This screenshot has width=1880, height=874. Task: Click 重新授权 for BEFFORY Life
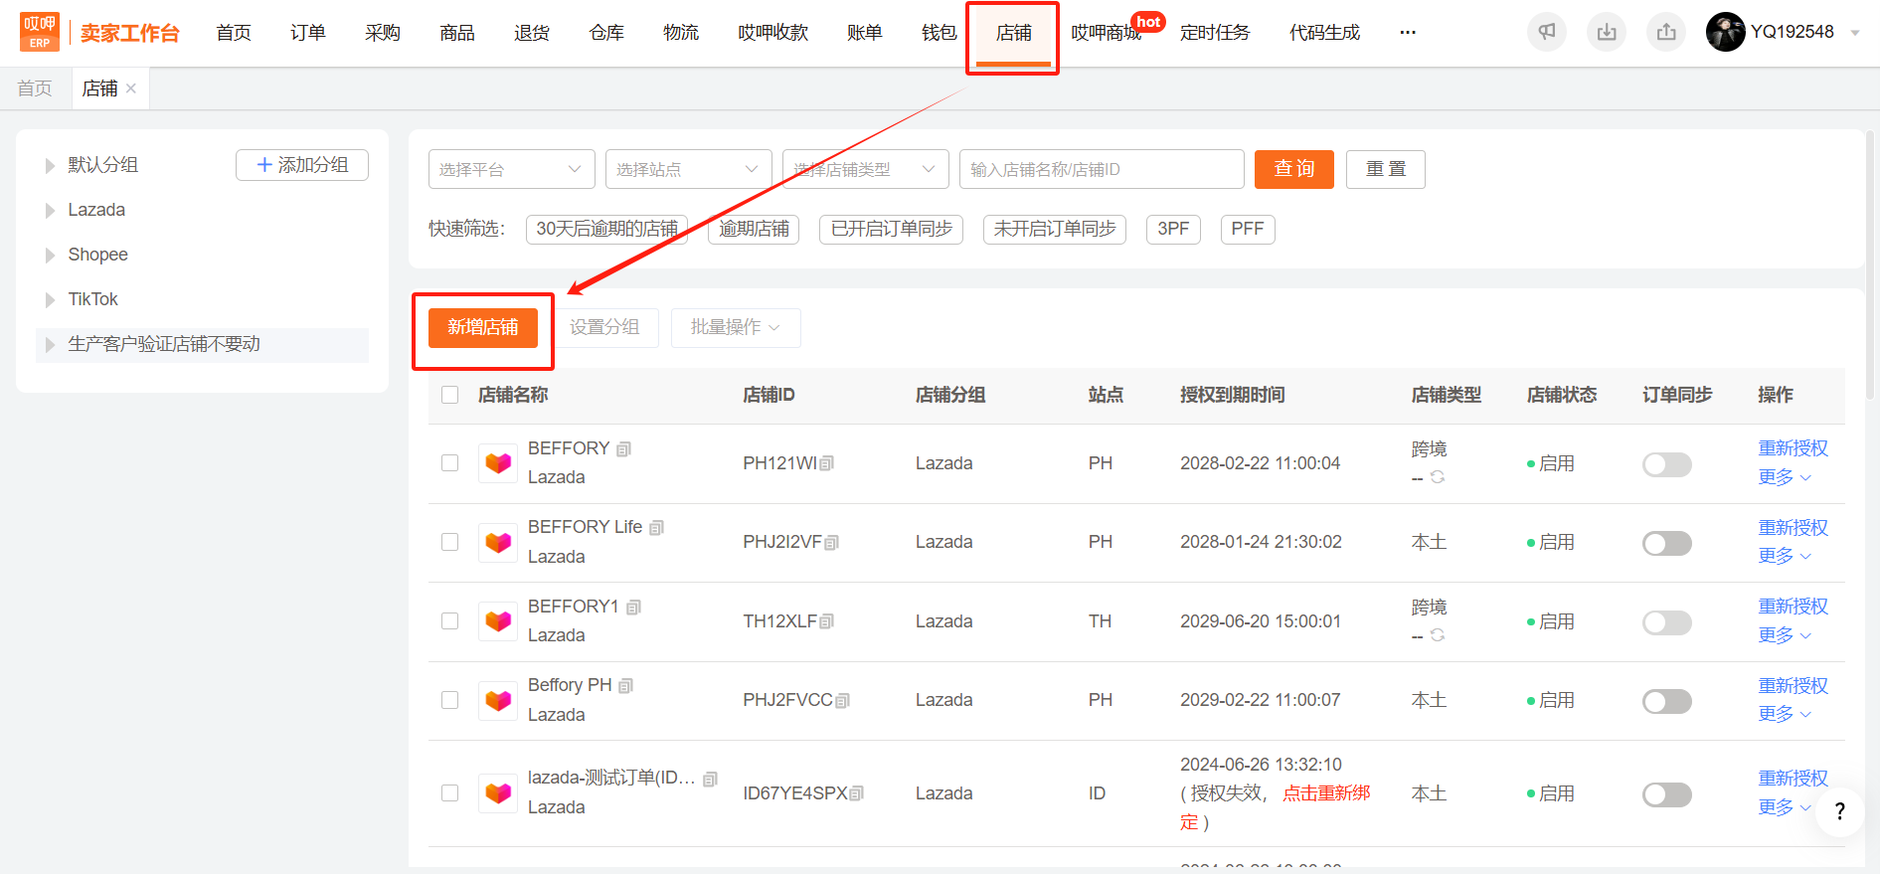point(1794,528)
